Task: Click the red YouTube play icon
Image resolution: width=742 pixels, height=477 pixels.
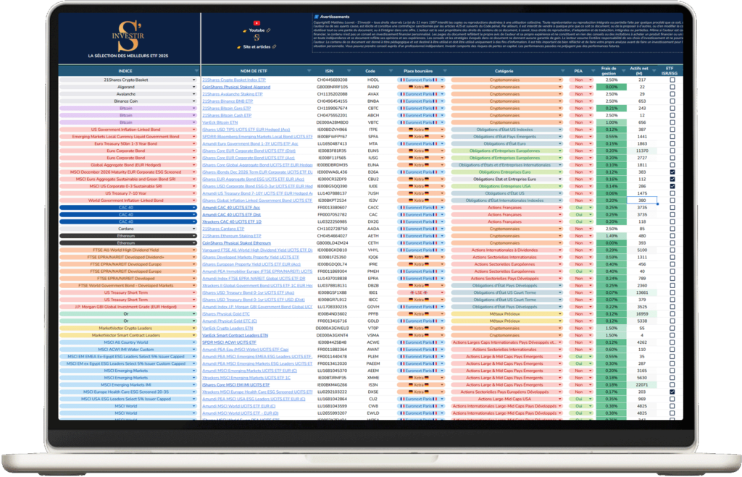Action: point(257,23)
